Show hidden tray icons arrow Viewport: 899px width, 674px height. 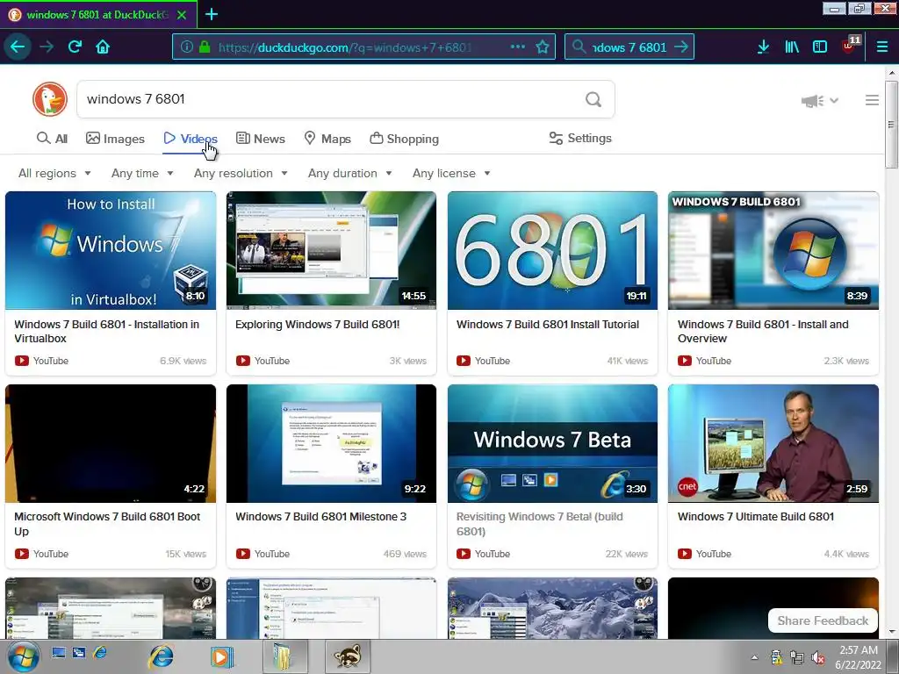pyautogui.click(x=754, y=657)
